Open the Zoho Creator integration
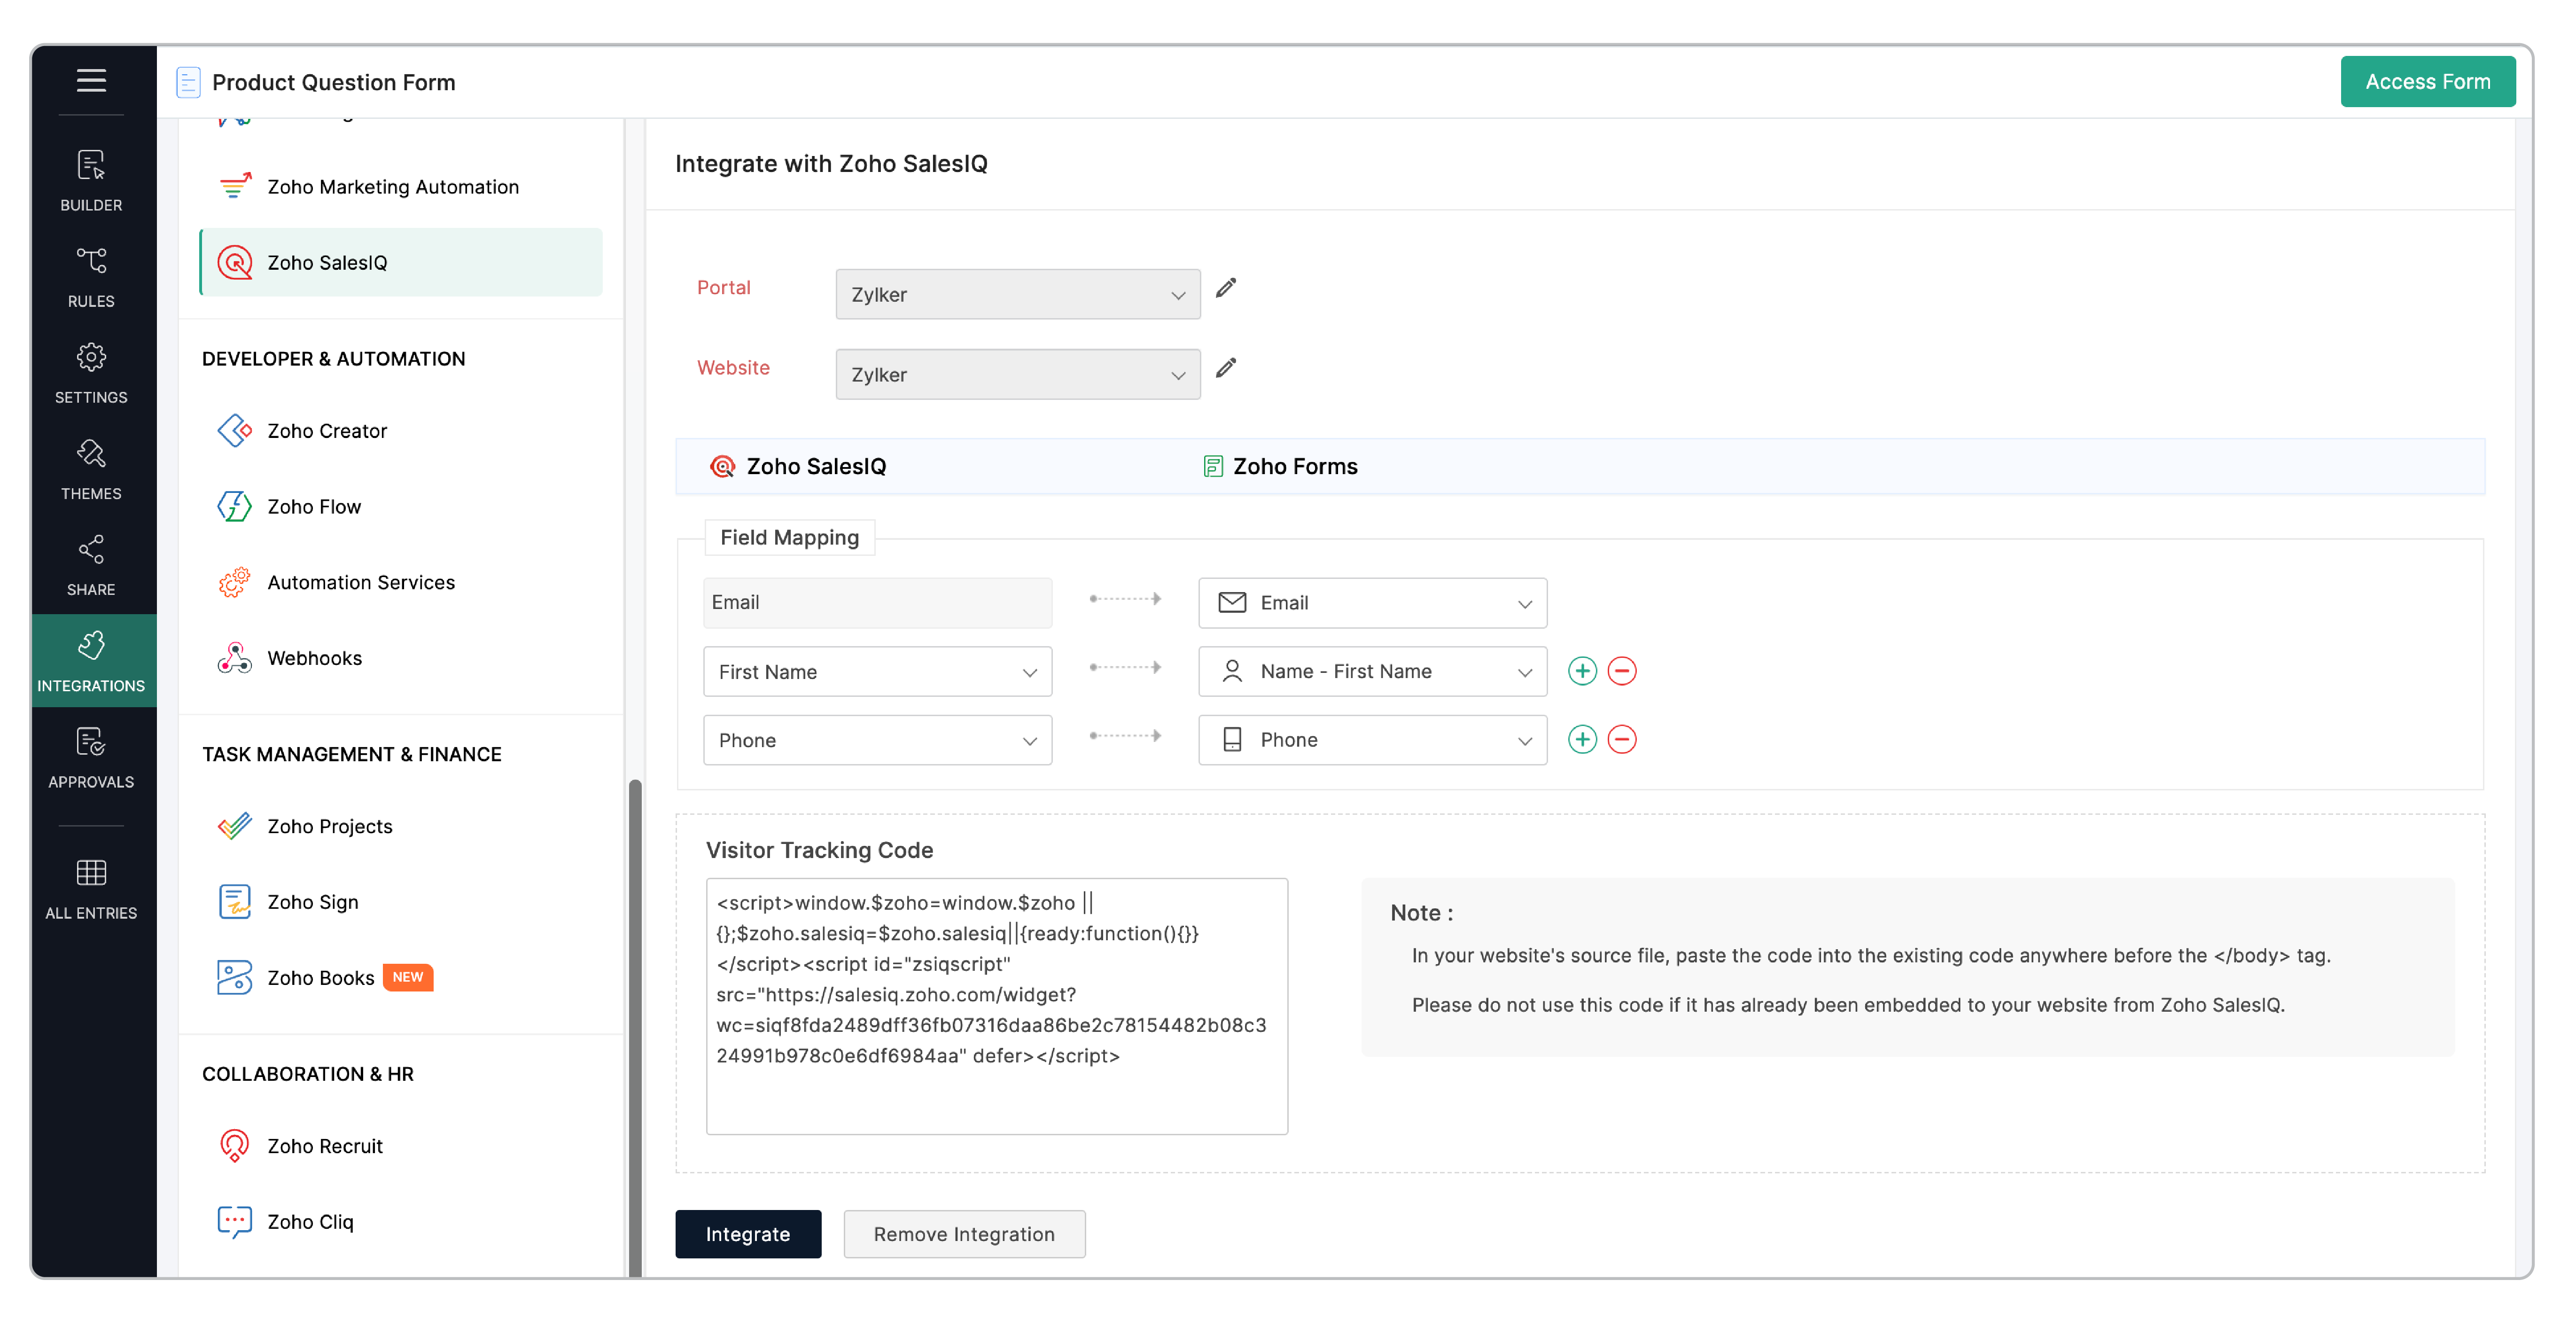 coord(327,430)
